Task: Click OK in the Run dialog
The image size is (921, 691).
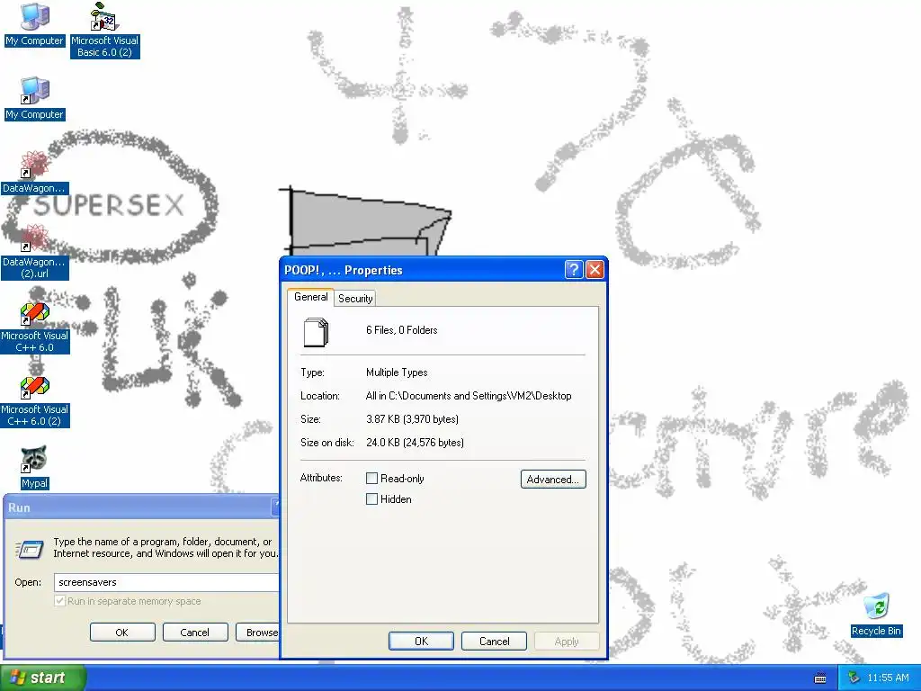Action: tap(122, 633)
